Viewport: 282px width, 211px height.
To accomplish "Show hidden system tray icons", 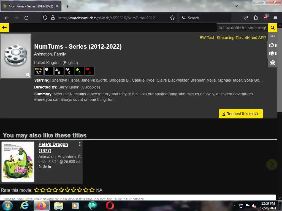I will coord(234,206).
